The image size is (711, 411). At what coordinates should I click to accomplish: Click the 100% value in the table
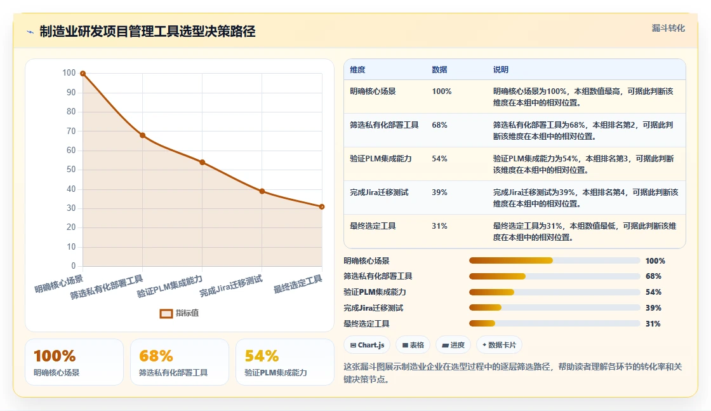pyautogui.click(x=442, y=91)
